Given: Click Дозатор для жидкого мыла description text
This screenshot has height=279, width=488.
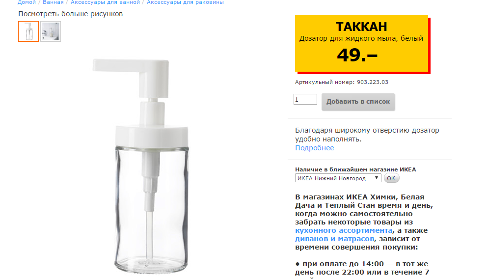Looking at the screenshot, I should pos(361,39).
